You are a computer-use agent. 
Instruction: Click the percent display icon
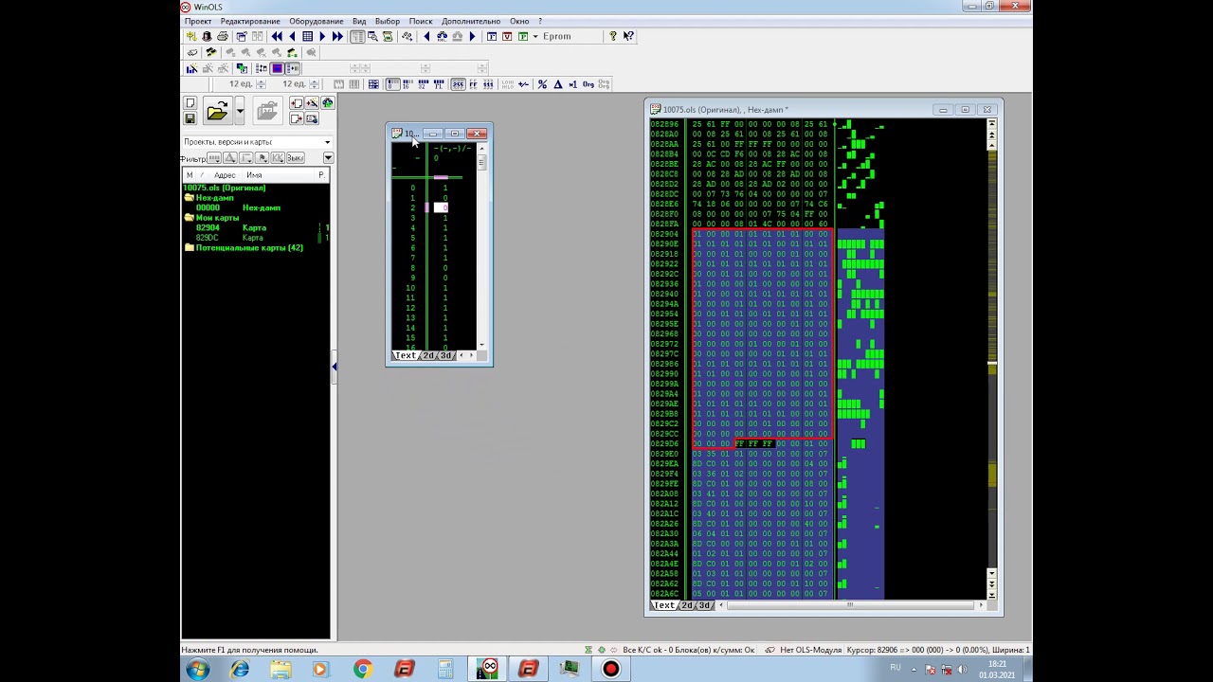[x=542, y=84]
